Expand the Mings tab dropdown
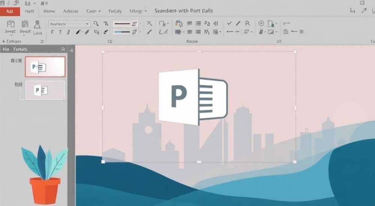This screenshot has height=206, width=375. 138,11
